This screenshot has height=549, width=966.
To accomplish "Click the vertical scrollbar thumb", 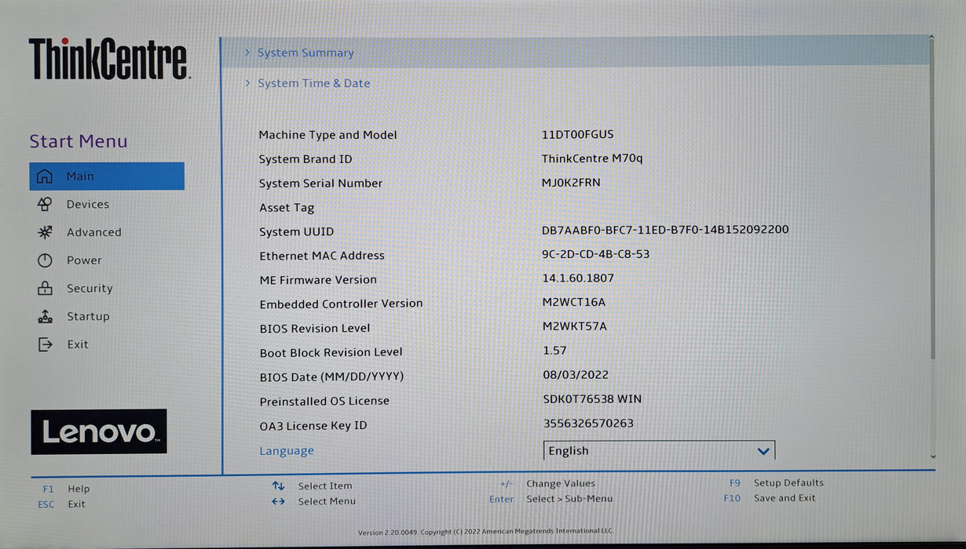I will pos(931,200).
